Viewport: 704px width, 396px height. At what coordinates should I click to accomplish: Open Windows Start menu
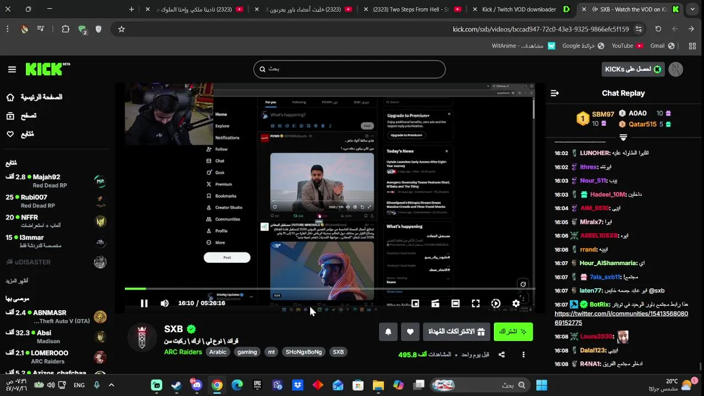[x=541, y=385]
